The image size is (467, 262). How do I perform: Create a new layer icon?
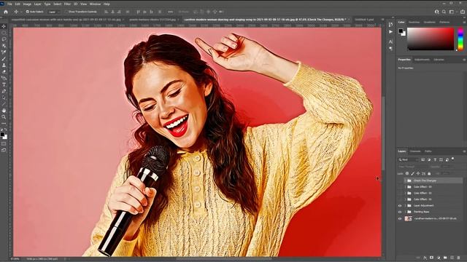coord(452,258)
